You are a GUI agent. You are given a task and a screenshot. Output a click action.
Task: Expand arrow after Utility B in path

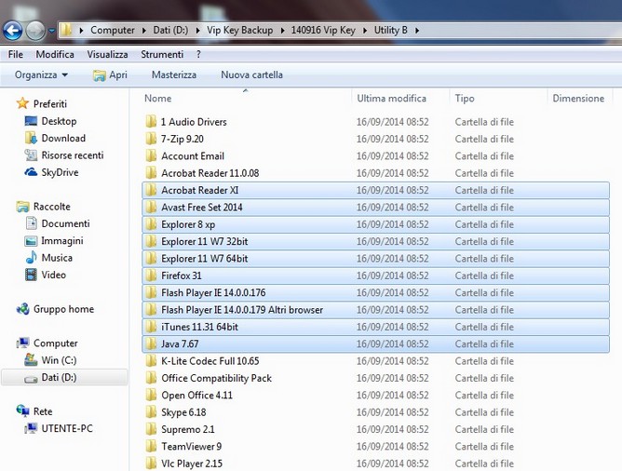[417, 31]
